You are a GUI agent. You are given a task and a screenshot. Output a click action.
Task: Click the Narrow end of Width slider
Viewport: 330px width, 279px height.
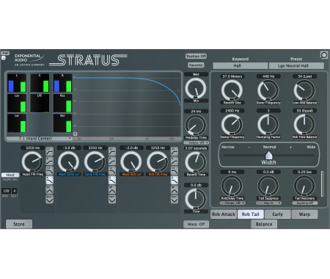[x=228, y=147]
